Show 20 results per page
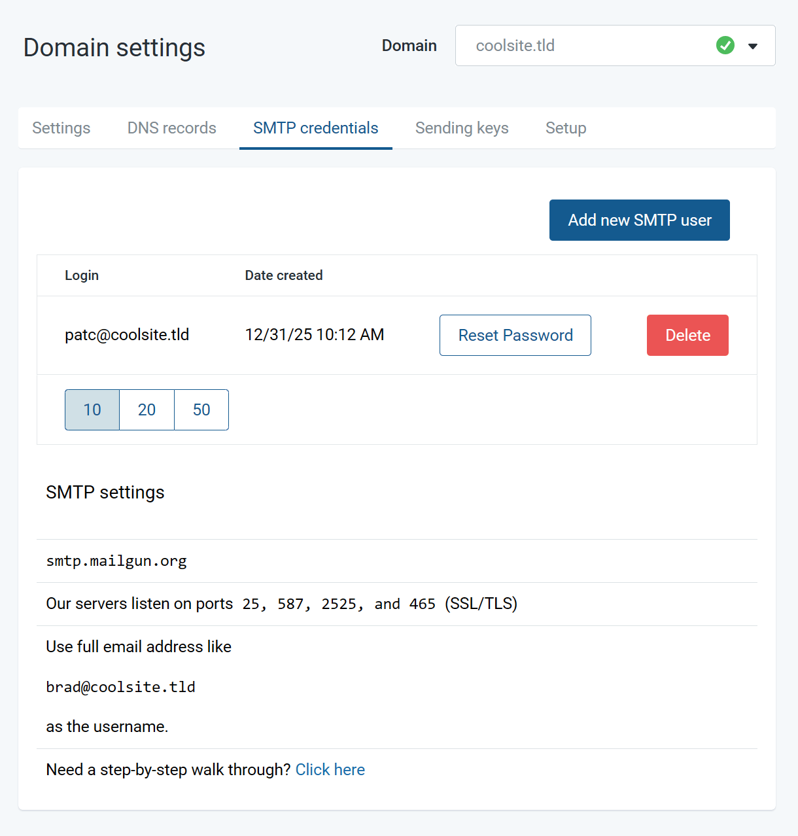This screenshot has height=836, width=798. pyautogui.click(x=147, y=409)
